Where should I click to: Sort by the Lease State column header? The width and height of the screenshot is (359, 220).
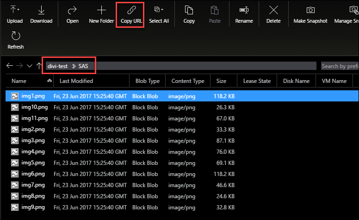click(x=257, y=81)
